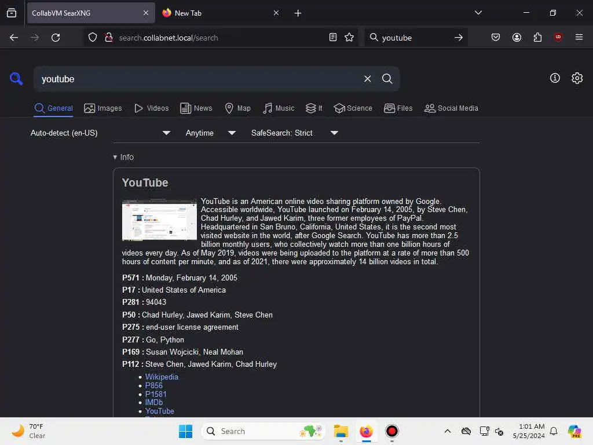Switch to the News category
Viewport: 593px width, 445px height.
click(196, 108)
